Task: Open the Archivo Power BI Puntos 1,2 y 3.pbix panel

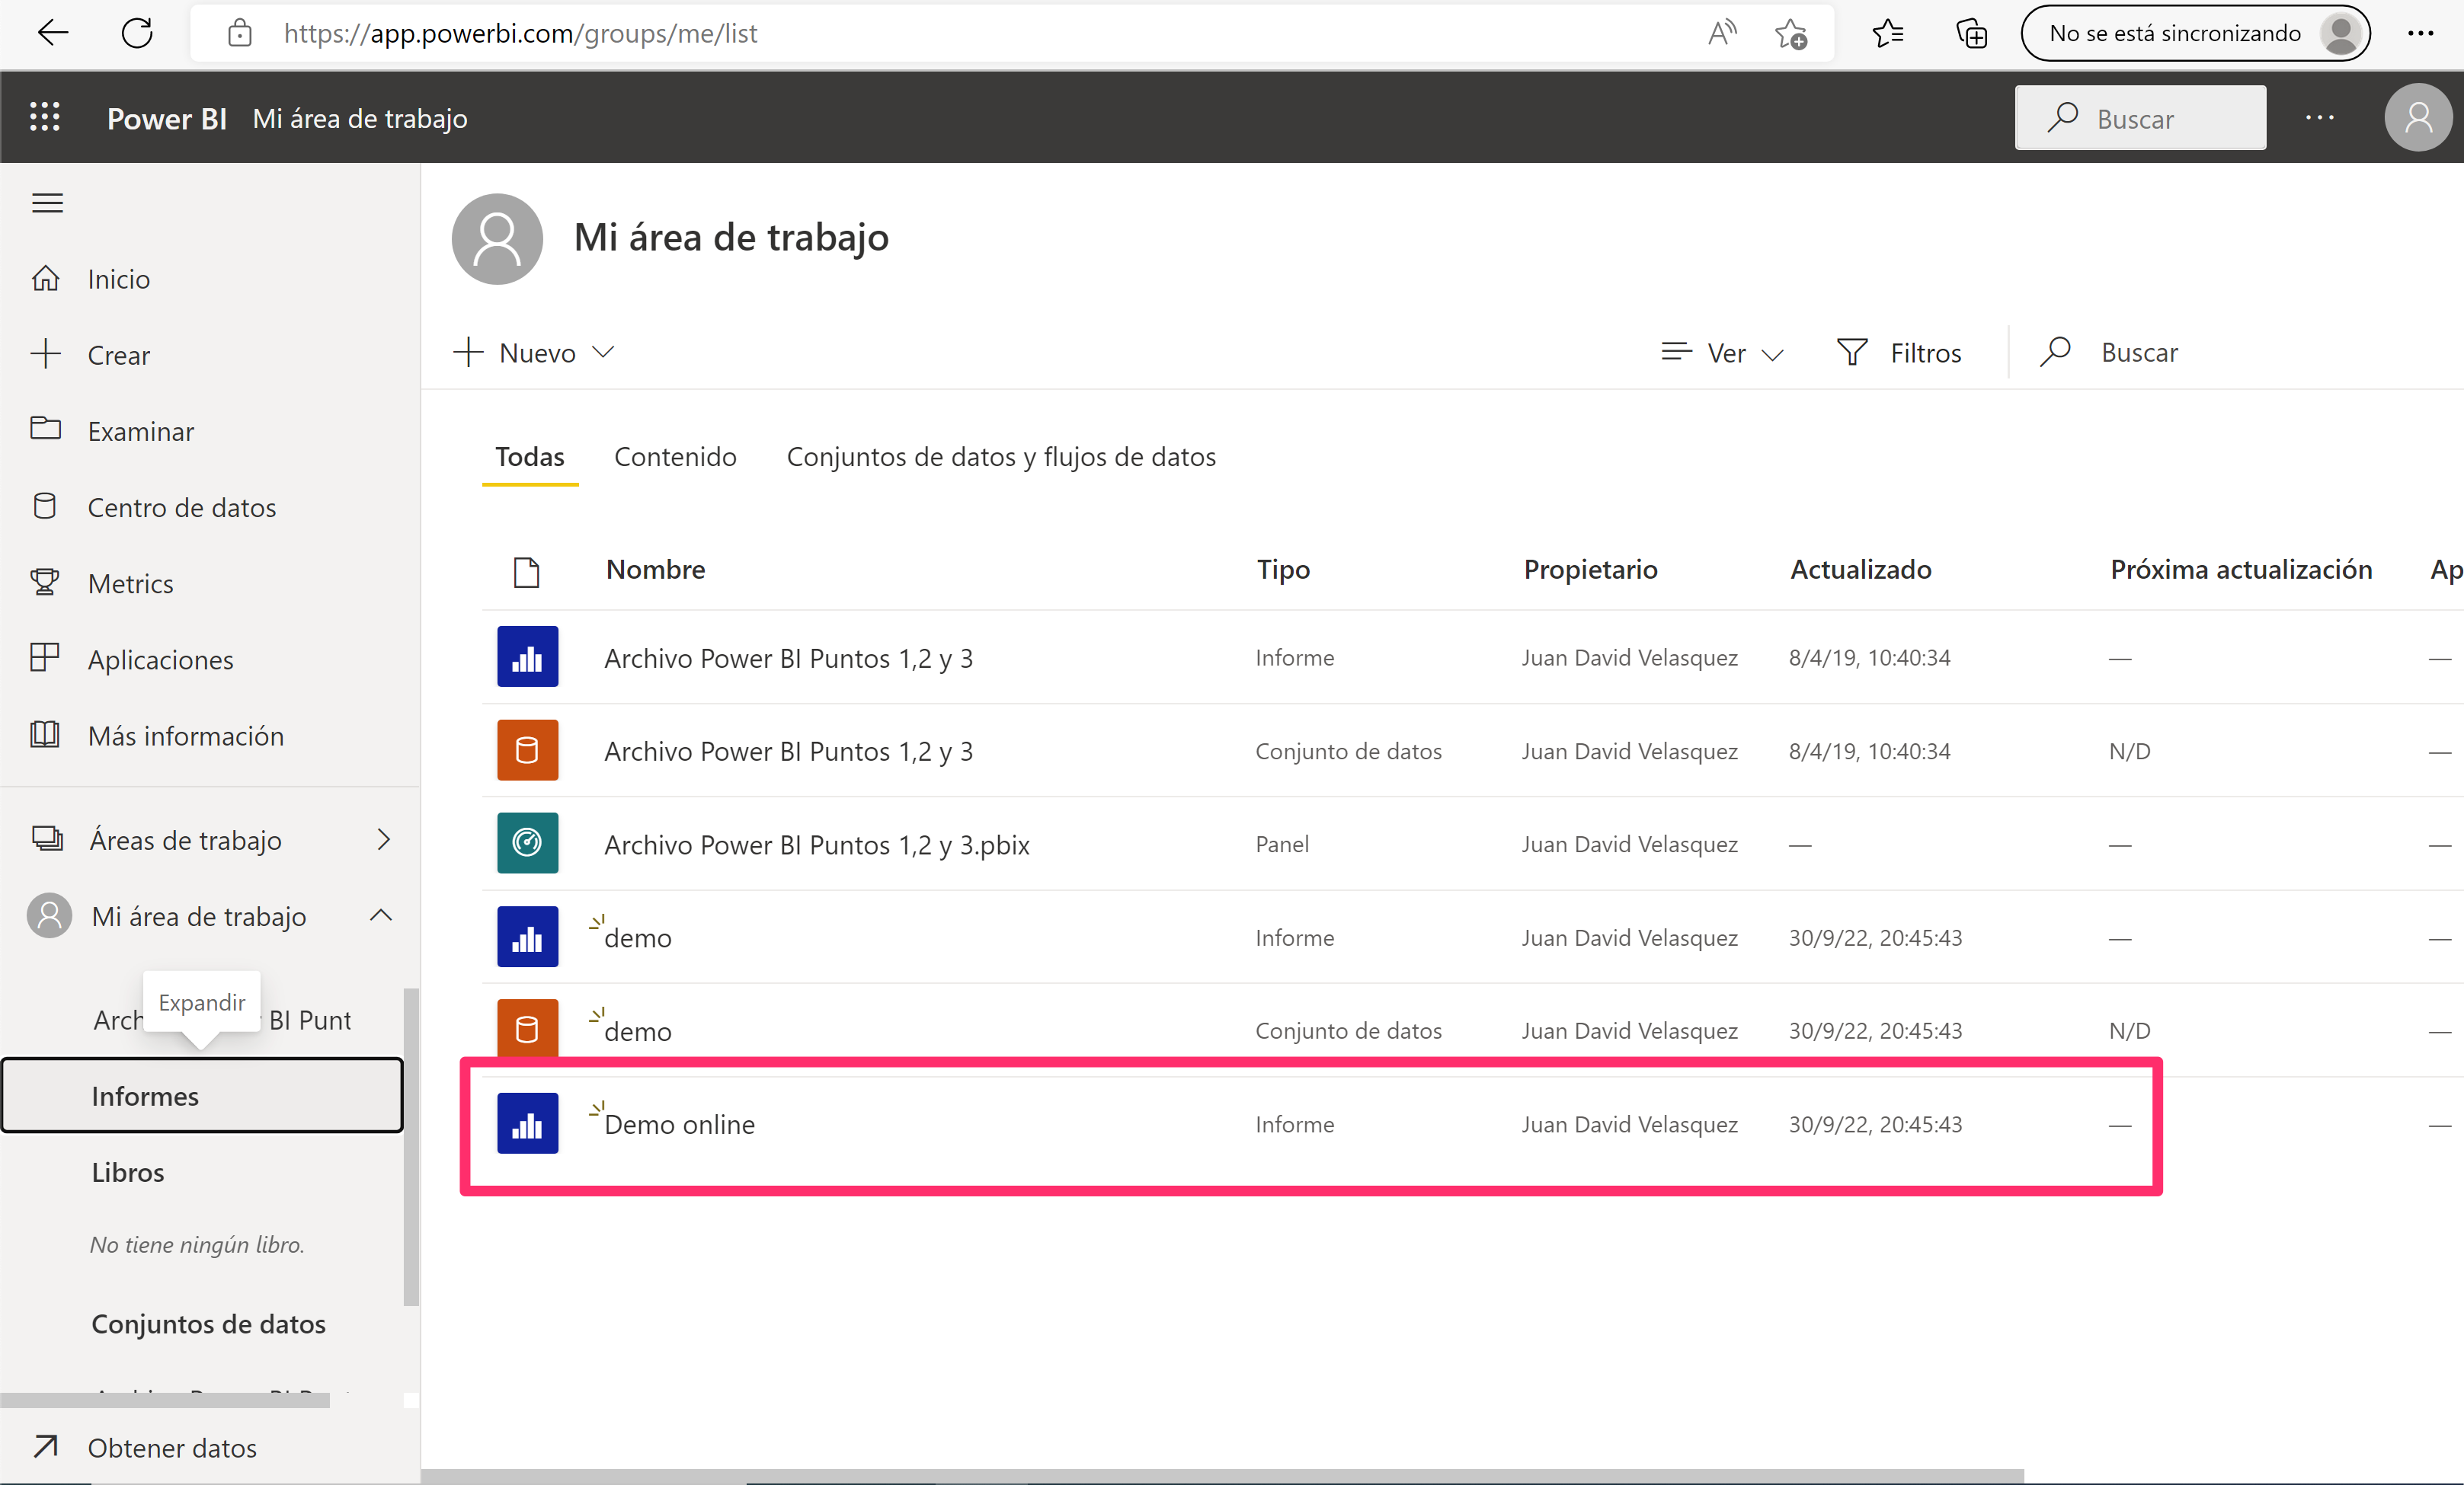Action: (x=816, y=845)
